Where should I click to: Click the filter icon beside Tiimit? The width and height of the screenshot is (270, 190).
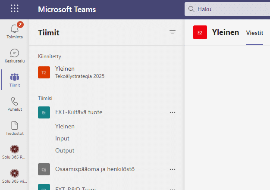173,32
